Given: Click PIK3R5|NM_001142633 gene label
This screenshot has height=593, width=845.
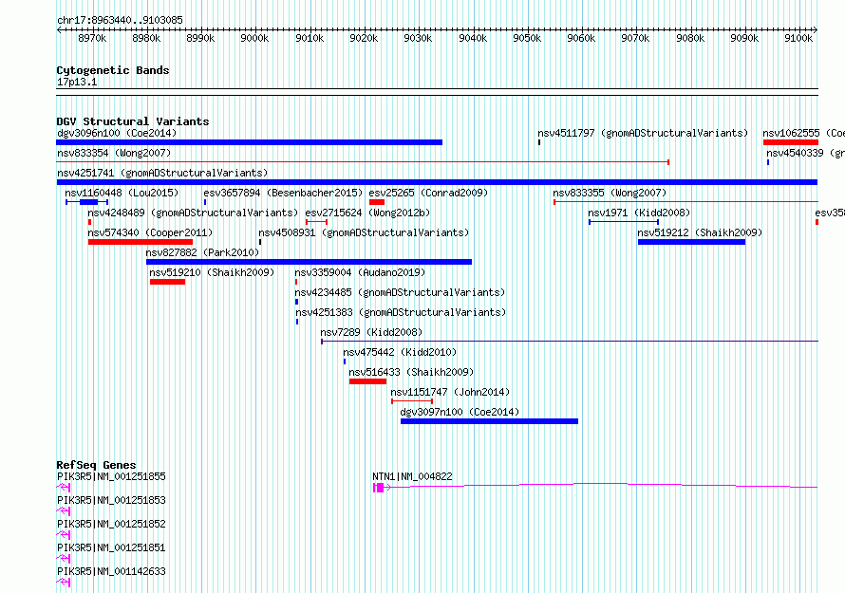Looking at the screenshot, I should coord(111,571).
